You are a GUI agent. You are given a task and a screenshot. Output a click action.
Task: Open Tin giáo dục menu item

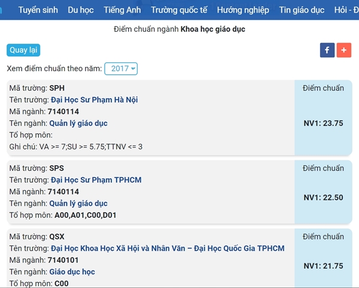[302, 10]
